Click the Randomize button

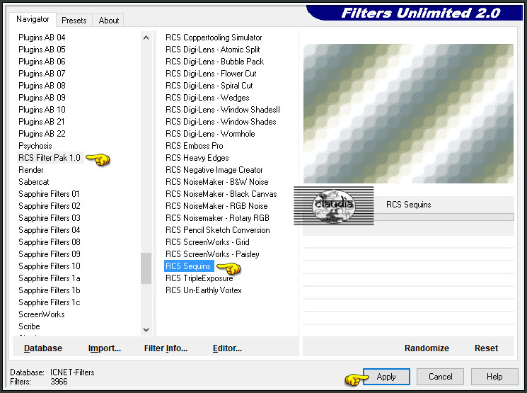point(427,348)
